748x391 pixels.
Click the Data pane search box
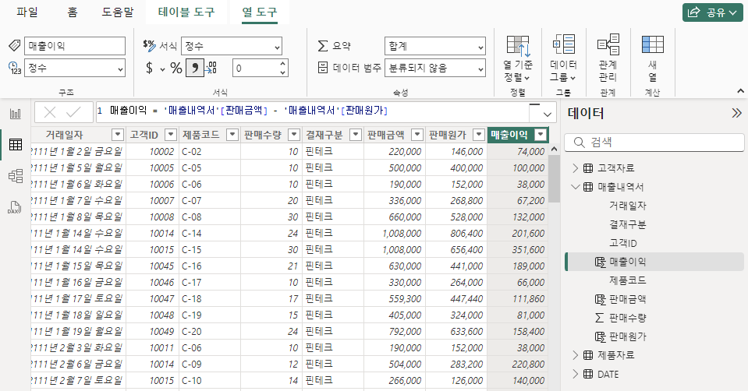pos(654,143)
